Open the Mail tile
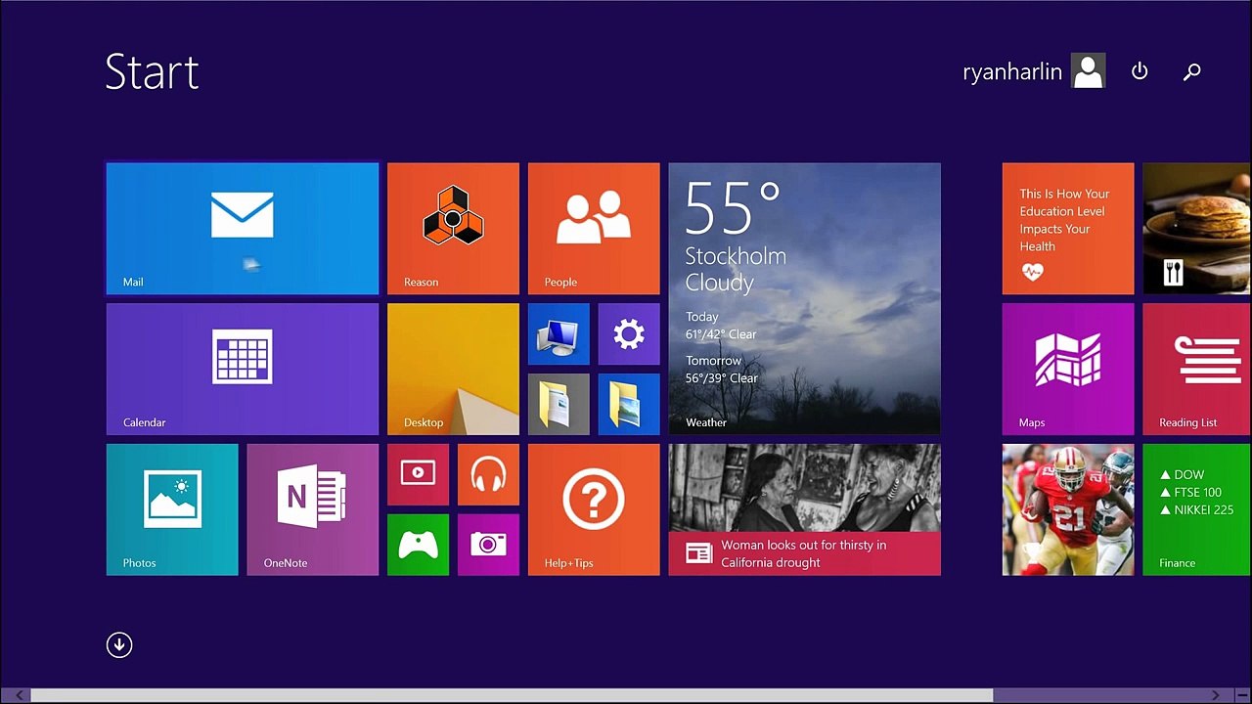1252x704 pixels. [x=243, y=229]
